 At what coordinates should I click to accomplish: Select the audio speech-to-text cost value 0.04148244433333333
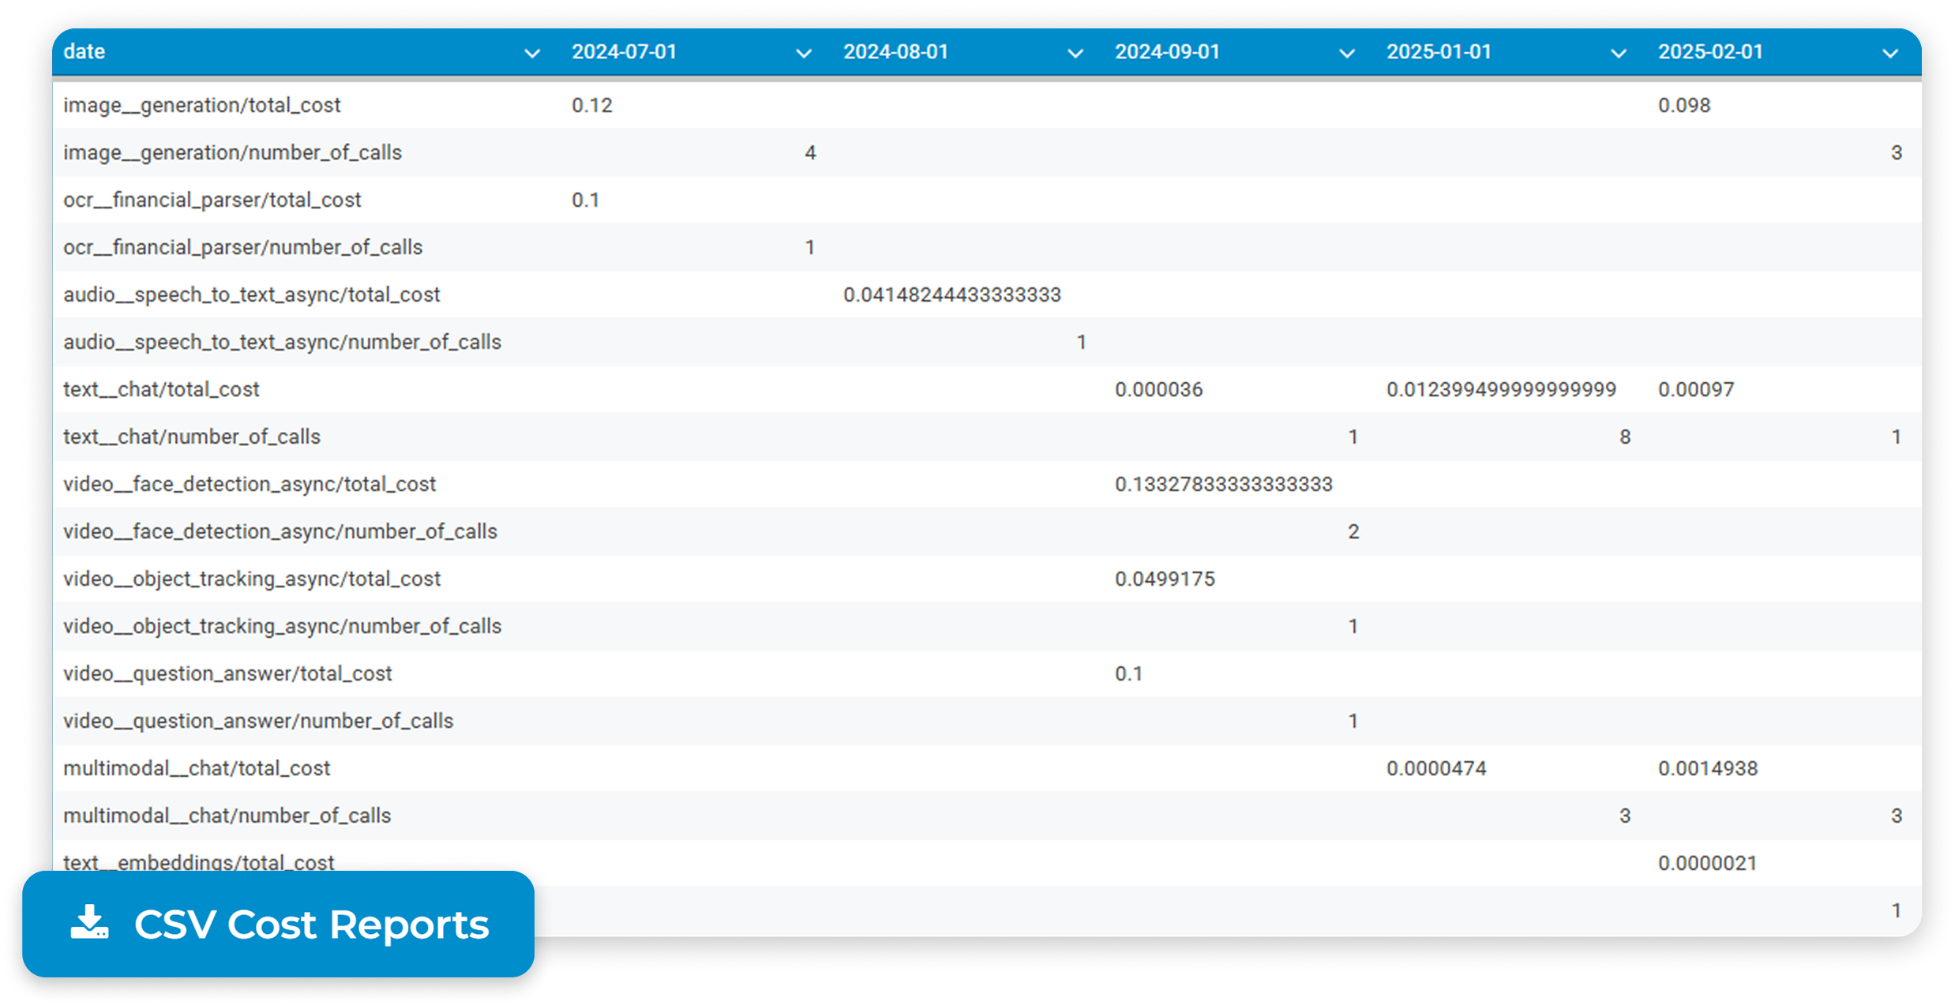[x=951, y=294]
